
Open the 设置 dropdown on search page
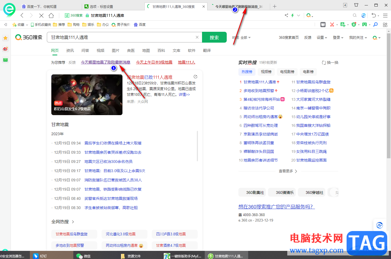(322, 37)
